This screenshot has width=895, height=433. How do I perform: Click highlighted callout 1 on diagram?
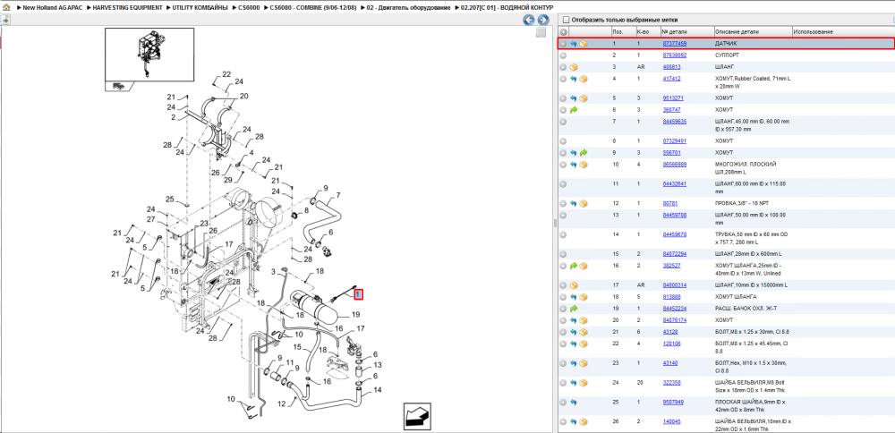[x=358, y=294]
